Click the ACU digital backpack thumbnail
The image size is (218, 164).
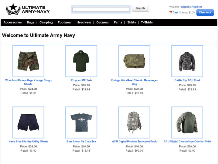pyautogui.click(x=134, y=122)
